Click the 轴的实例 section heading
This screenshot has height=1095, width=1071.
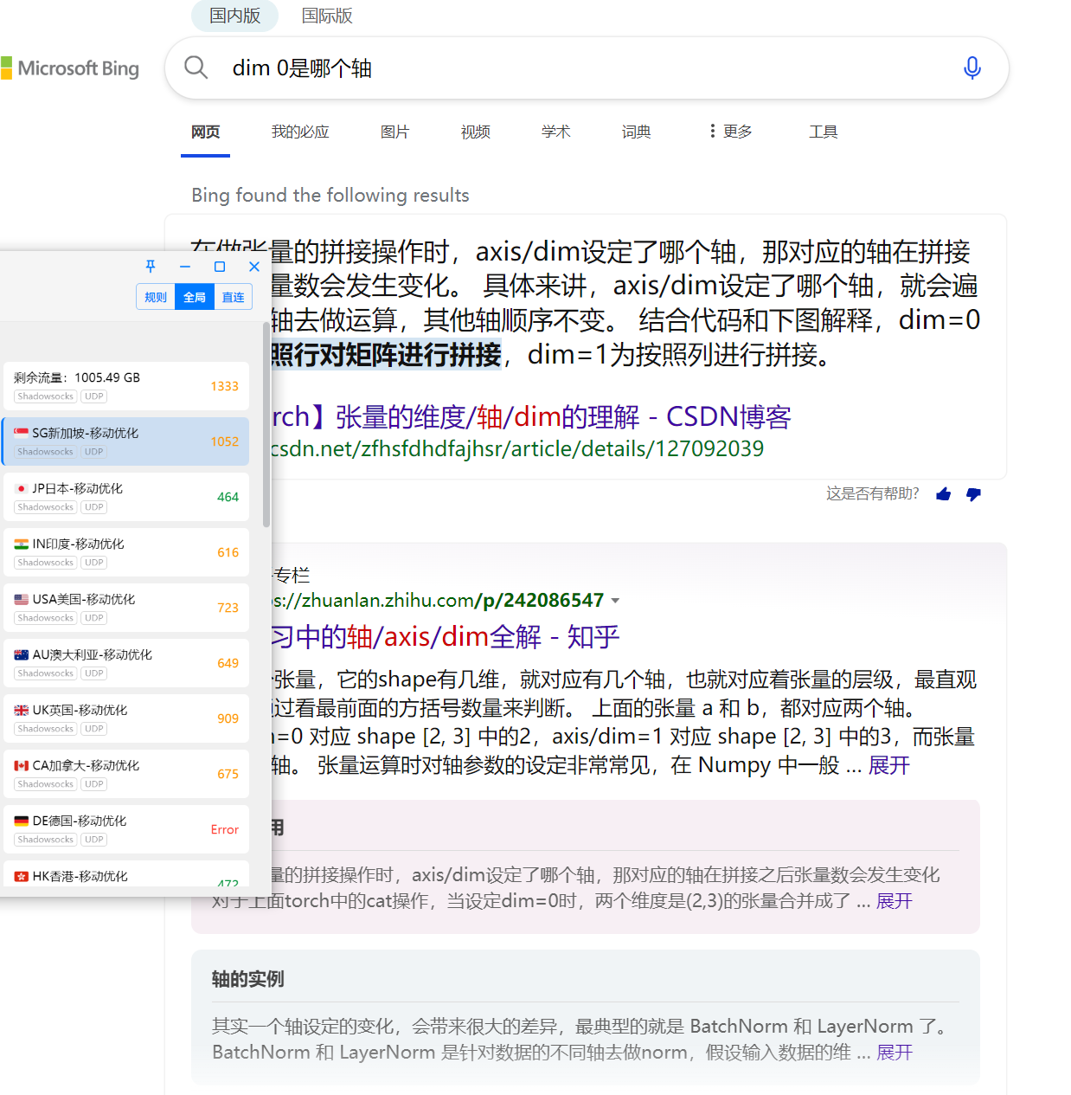248,979
